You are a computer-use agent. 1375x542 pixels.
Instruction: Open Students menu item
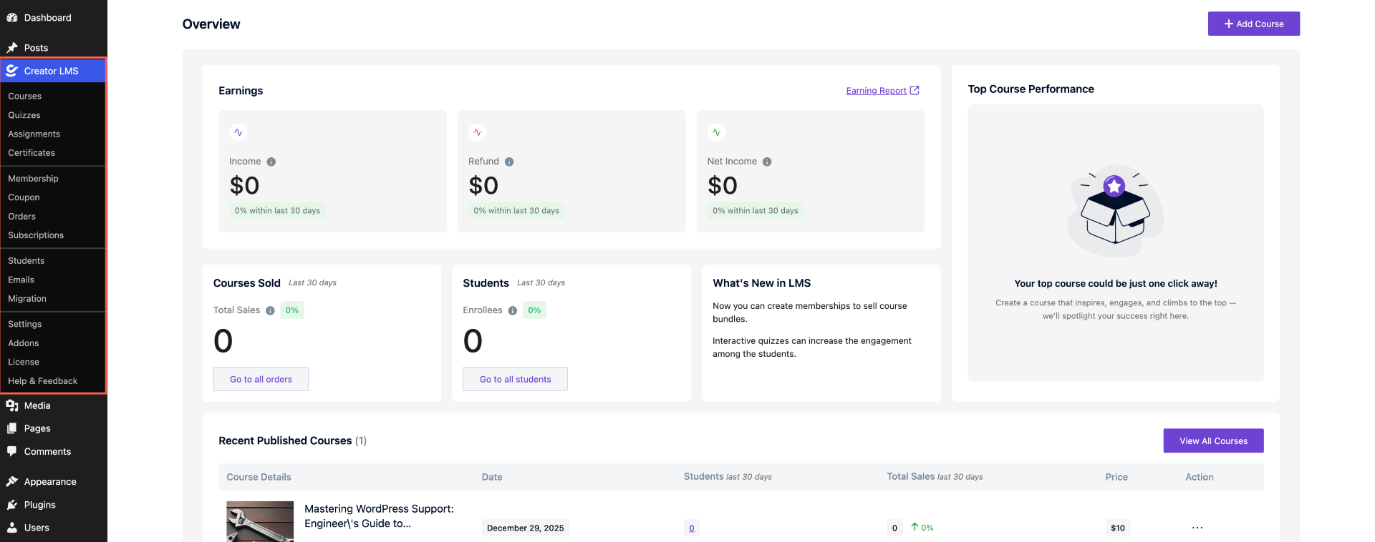[x=26, y=261]
